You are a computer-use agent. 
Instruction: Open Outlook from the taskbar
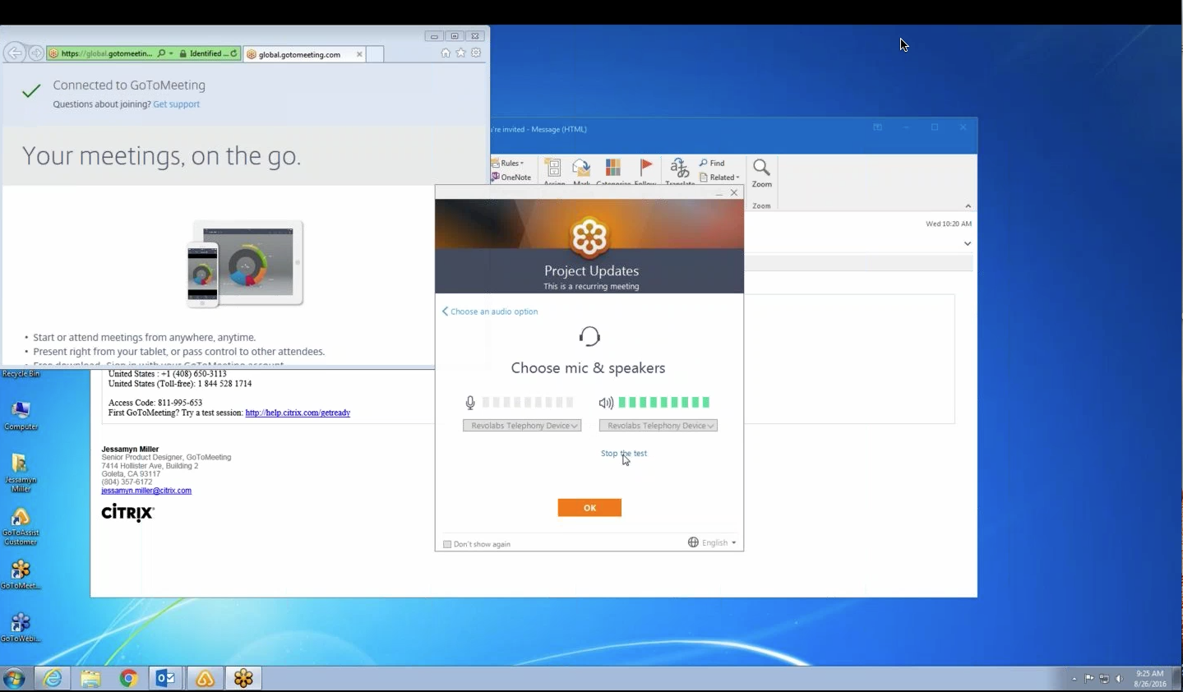point(164,678)
